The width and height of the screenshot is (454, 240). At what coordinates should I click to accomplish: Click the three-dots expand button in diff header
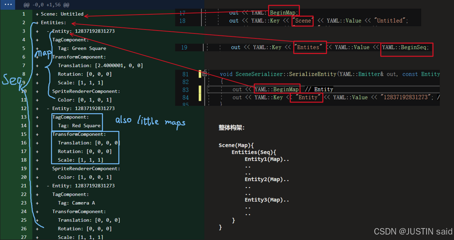8,5
